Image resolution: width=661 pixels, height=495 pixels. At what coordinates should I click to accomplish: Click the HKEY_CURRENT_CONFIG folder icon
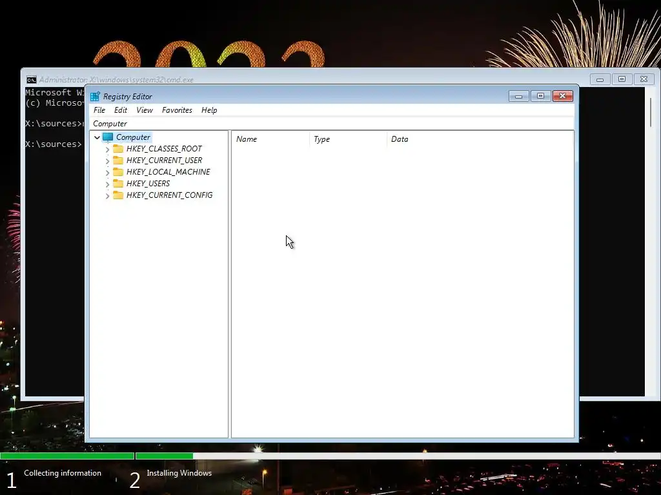(x=118, y=195)
